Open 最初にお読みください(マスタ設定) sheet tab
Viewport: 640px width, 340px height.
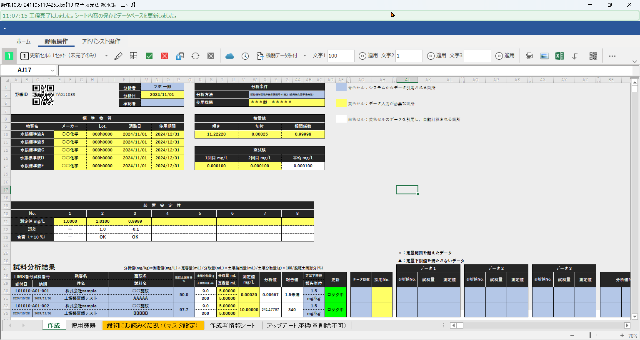point(152,326)
